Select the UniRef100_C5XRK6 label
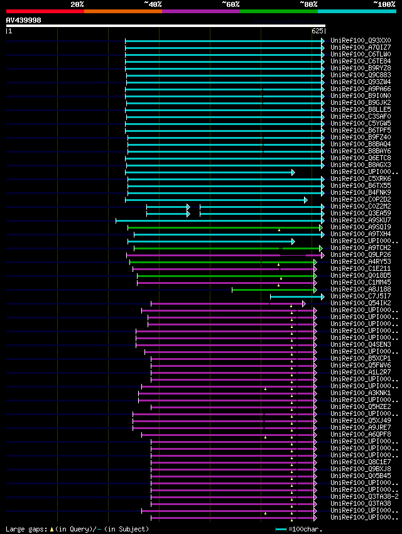This screenshot has width=402, height=534. (361, 179)
